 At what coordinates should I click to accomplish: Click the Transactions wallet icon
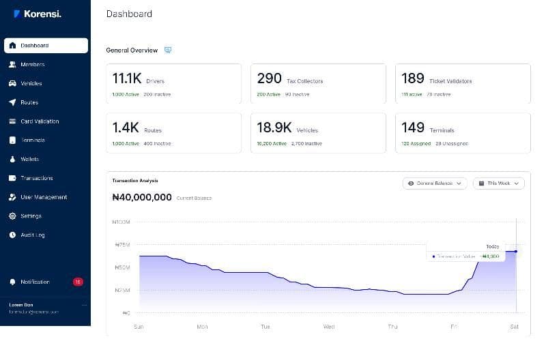pyautogui.click(x=12, y=178)
